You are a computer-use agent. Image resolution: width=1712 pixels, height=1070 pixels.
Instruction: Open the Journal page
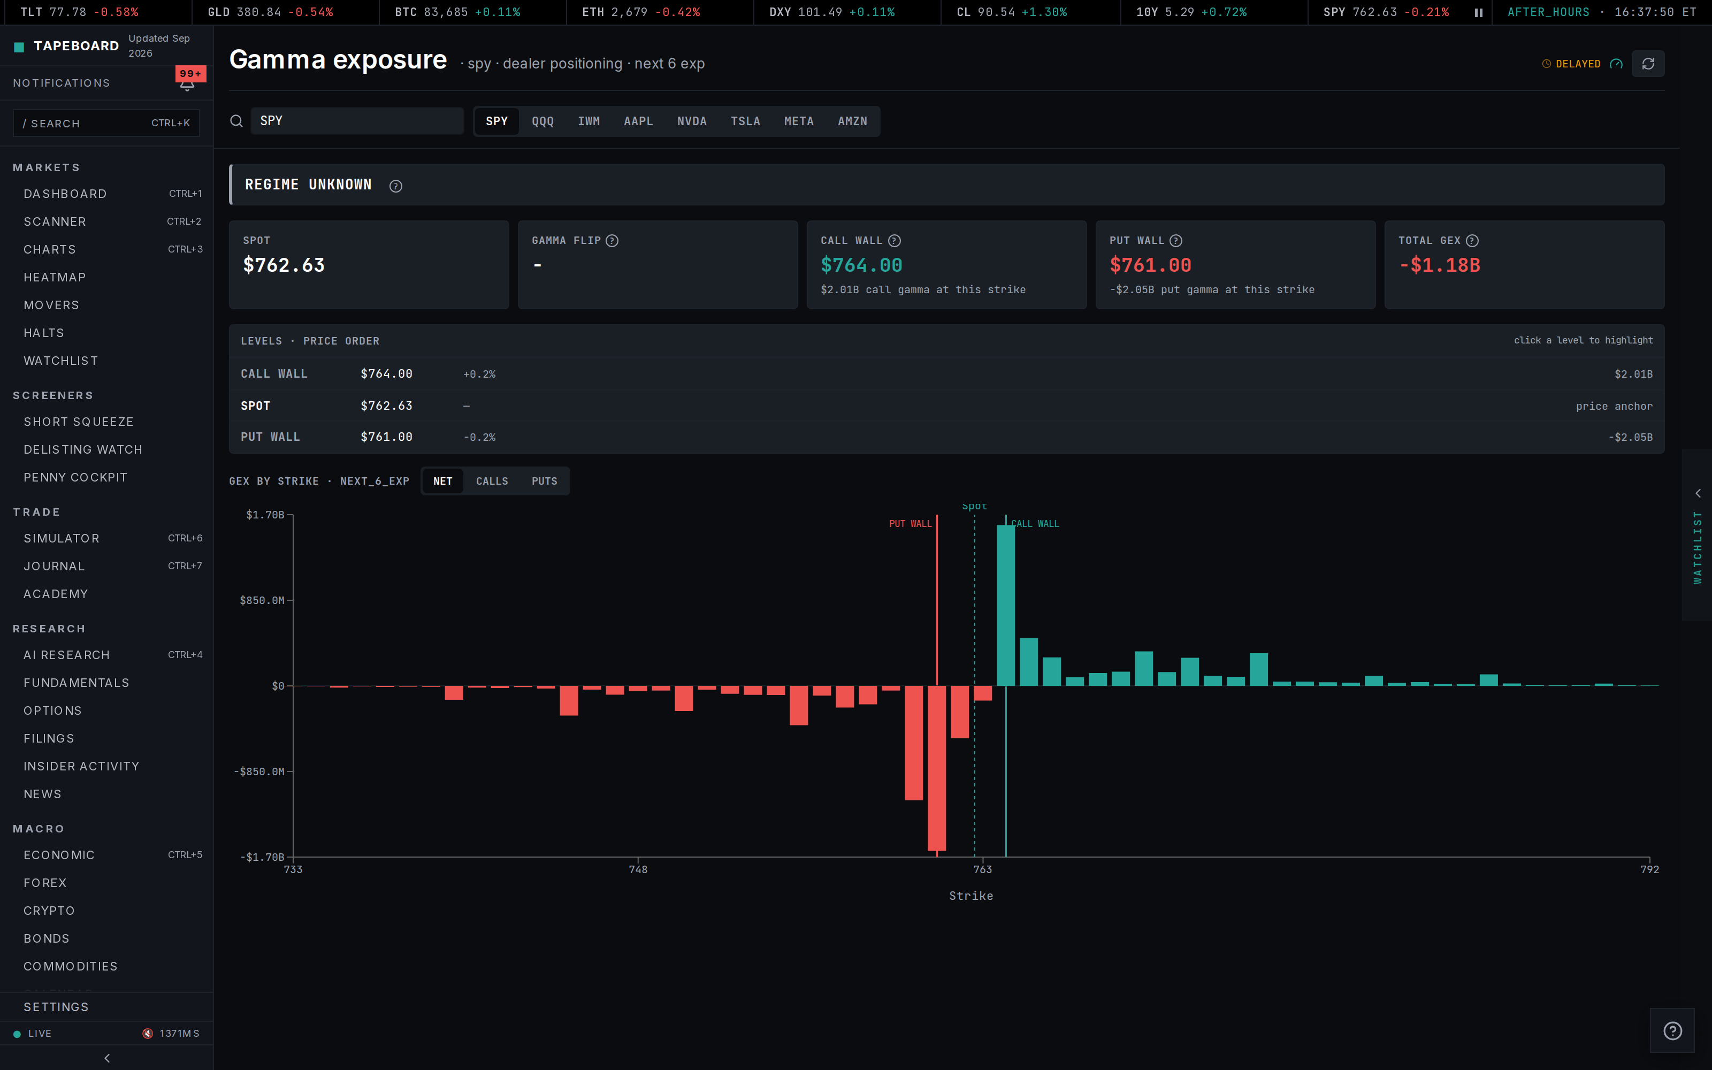click(x=107, y=566)
